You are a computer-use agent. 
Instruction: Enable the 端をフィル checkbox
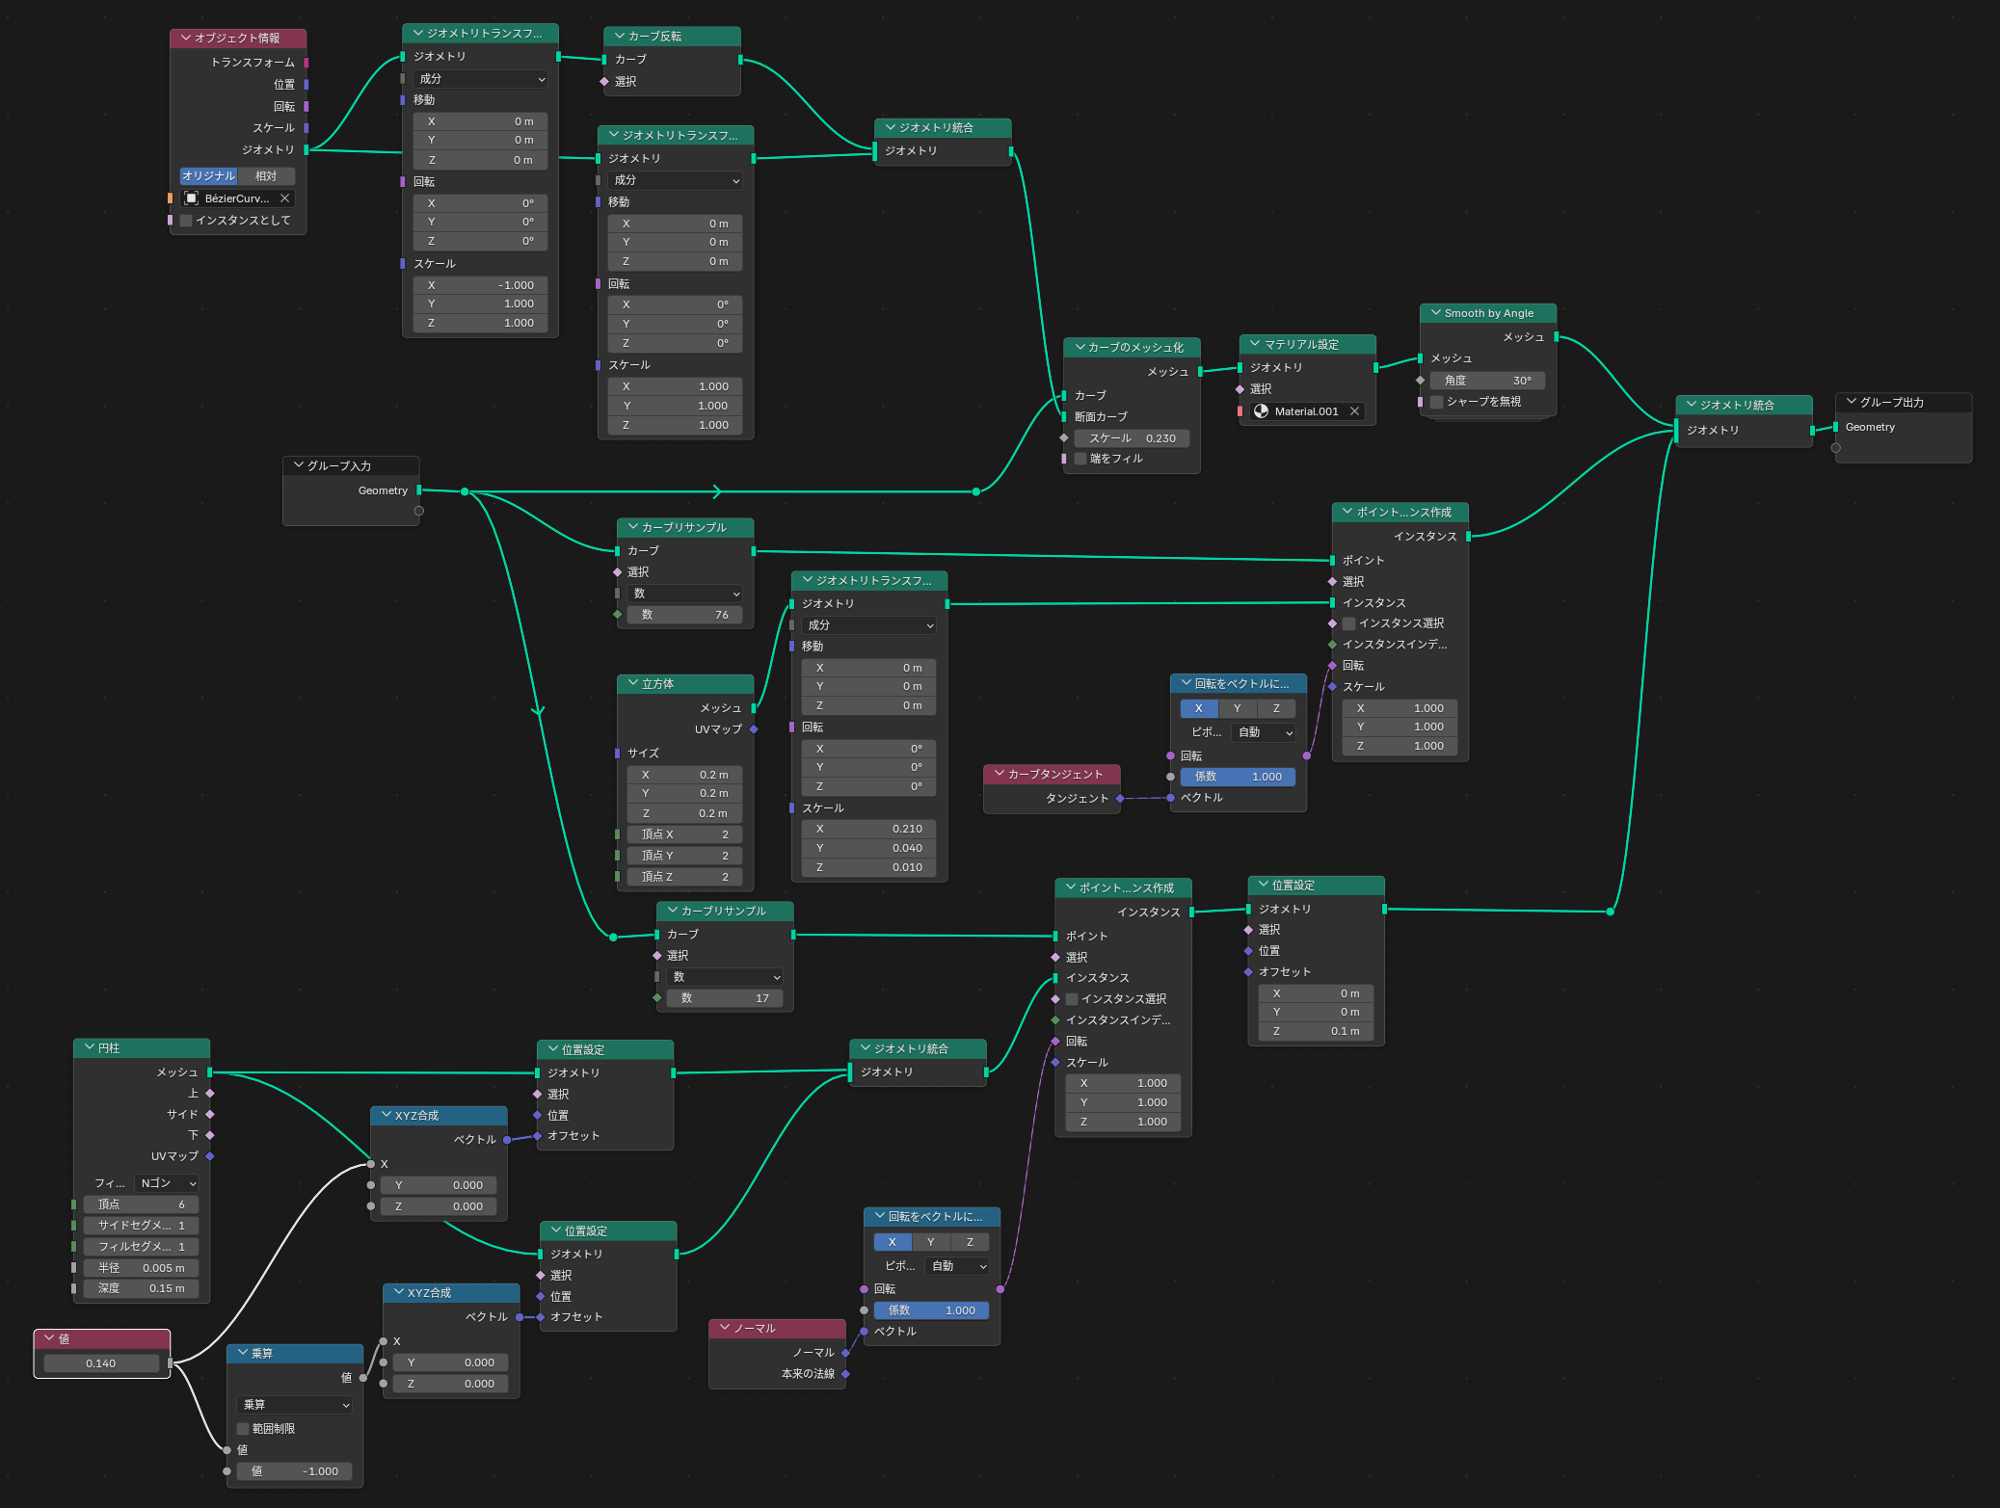click(1080, 459)
